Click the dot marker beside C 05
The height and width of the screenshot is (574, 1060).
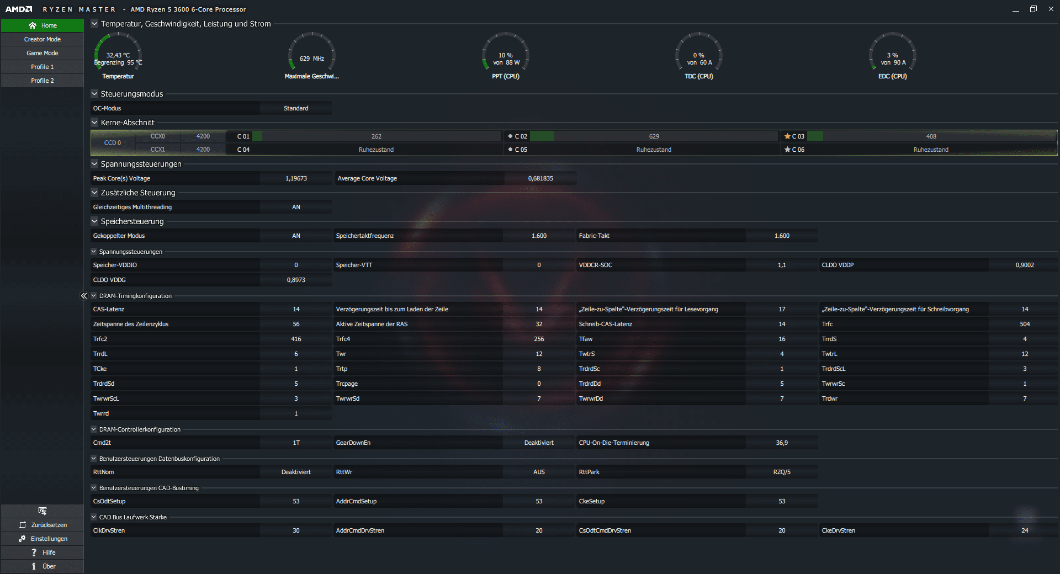(510, 150)
